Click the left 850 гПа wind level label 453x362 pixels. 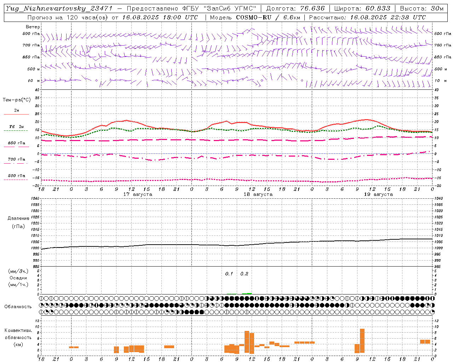pos(31,57)
